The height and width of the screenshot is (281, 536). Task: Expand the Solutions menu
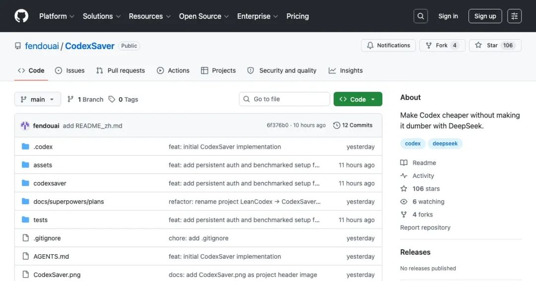pos(102,16)
